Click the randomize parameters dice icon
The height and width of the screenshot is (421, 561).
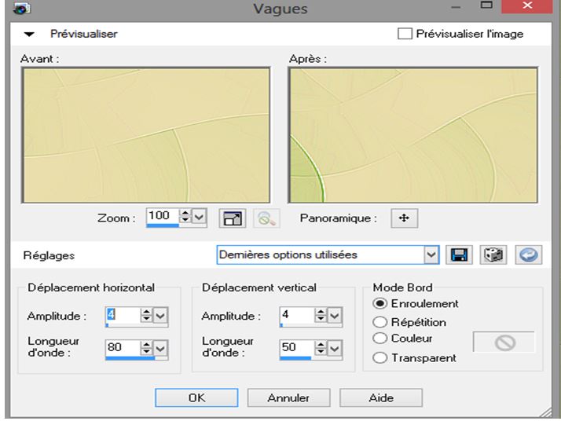(x=493, y=255)
